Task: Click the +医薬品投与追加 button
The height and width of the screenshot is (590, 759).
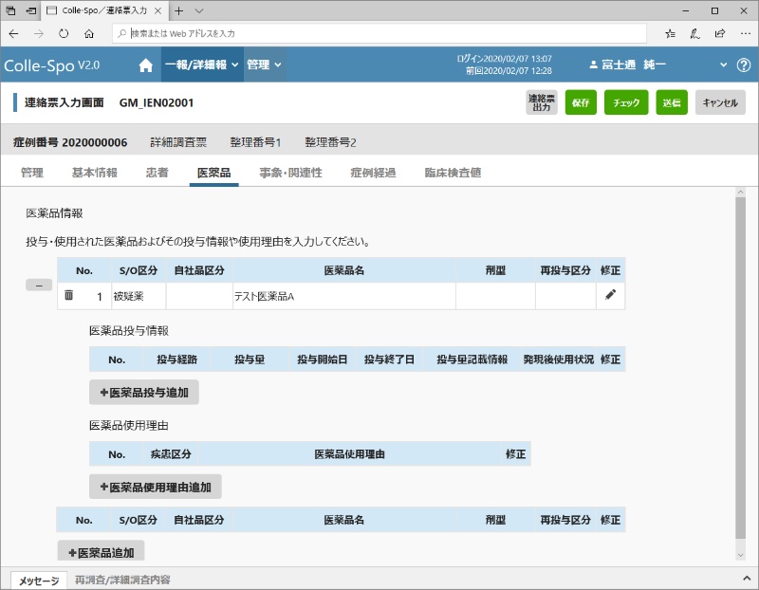Action: [x=144, y=392]
